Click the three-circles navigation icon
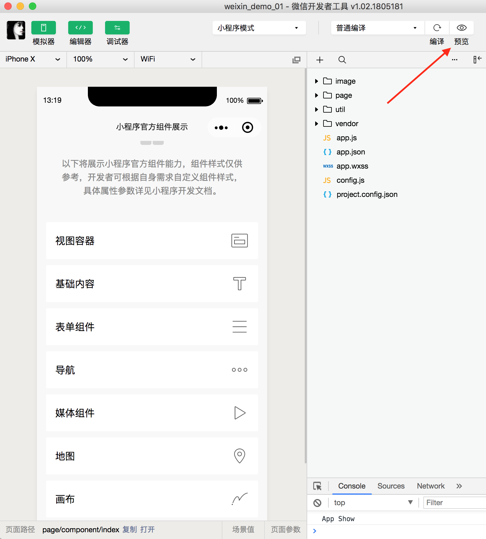This screenshot has height=539, width=486. point(240,370)
